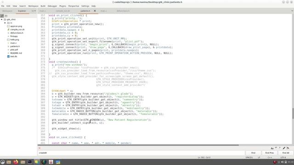The image size is (294, 165).
Task: Open the Edit menu
Action: coord(8,6)
